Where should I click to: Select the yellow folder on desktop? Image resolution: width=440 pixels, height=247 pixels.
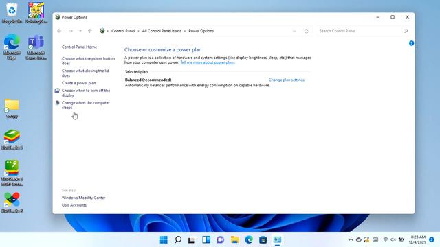coord(12,108)
